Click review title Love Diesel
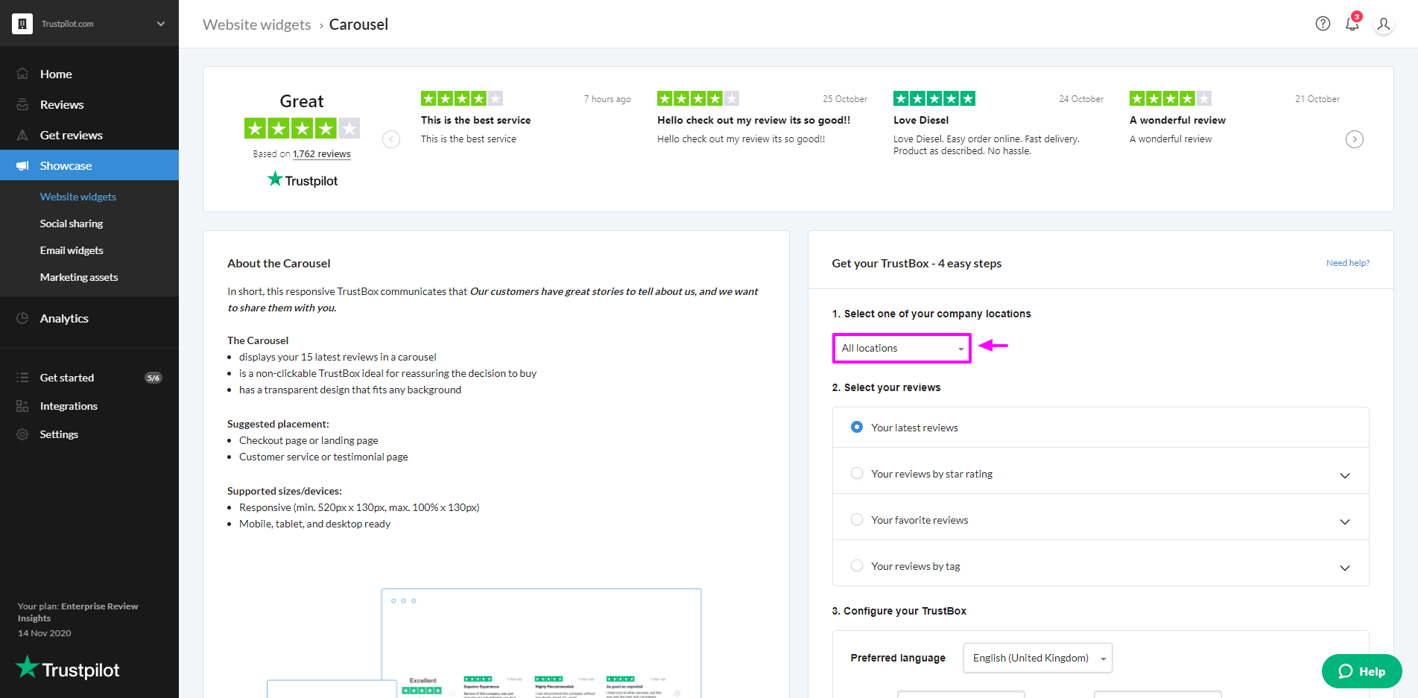The width and height of the screenshot is (1418, 698). (x=921, y=120)
